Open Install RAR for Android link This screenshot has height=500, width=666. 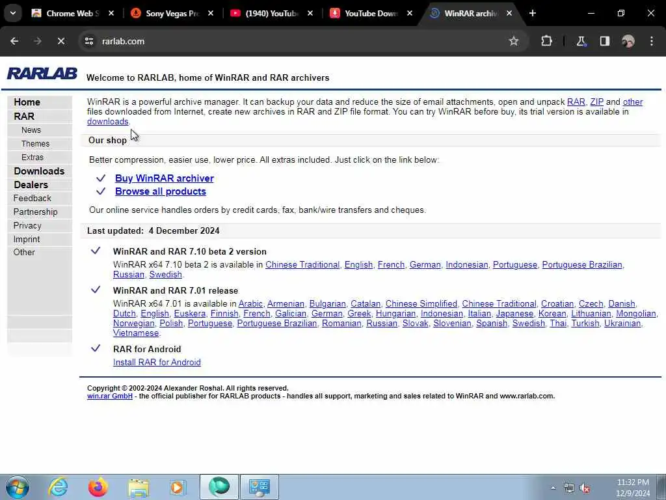pos(157,362)
